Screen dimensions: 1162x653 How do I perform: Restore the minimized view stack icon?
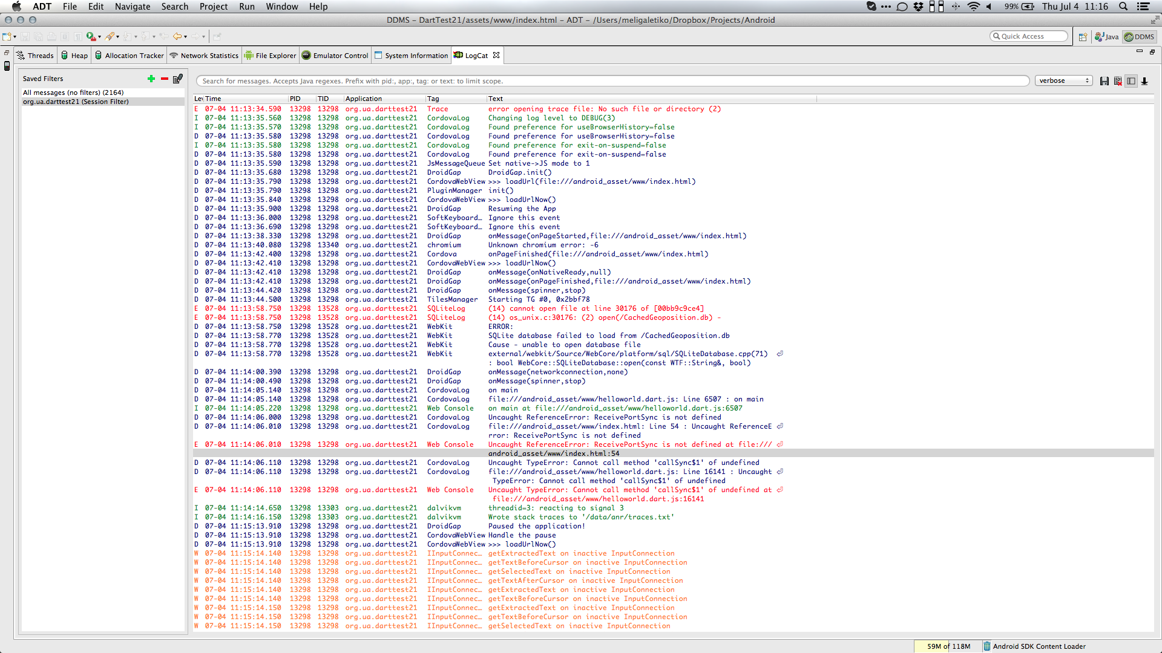pos(7,53)
